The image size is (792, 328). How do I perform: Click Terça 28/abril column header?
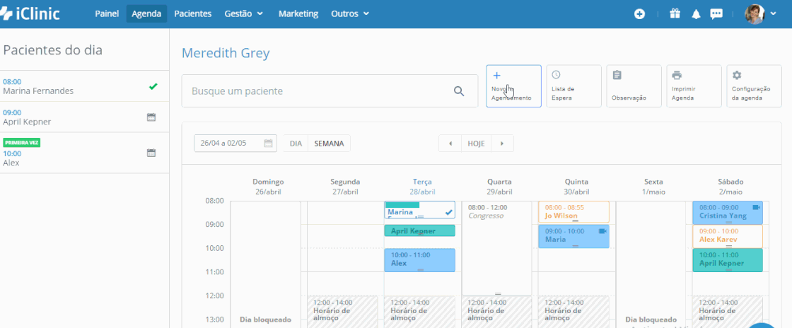(x=422, y=187)
